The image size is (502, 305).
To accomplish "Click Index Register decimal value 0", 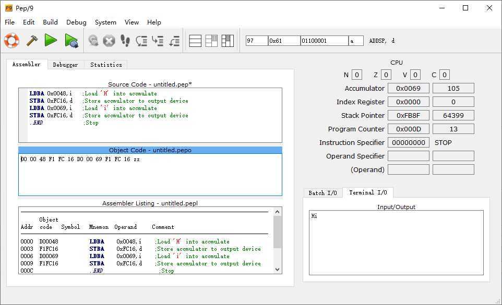I will (x=453, y=102).
